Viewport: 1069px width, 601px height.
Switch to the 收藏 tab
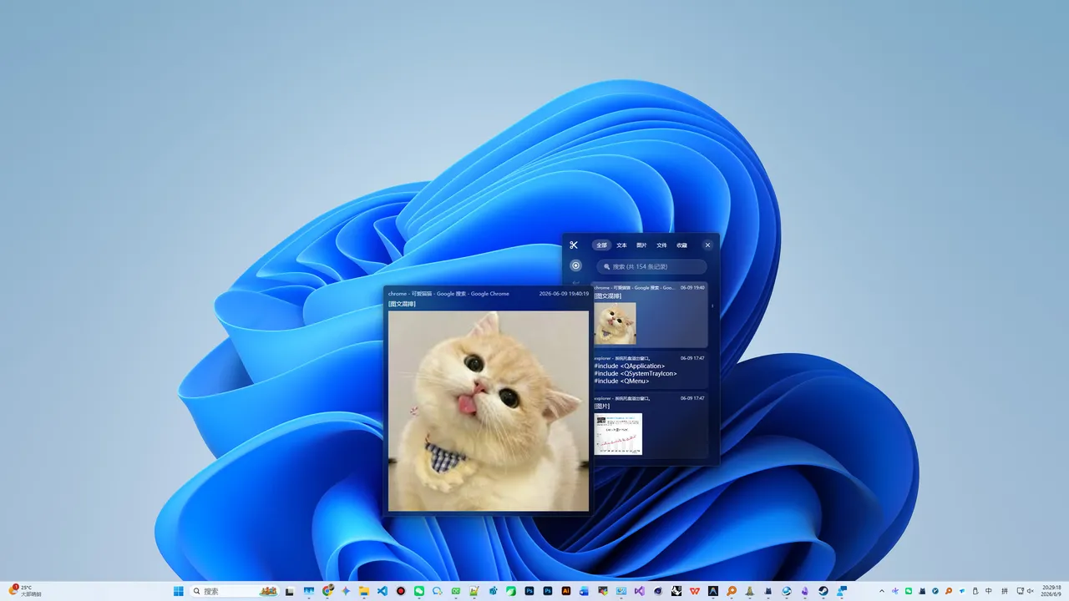(681, 245)
